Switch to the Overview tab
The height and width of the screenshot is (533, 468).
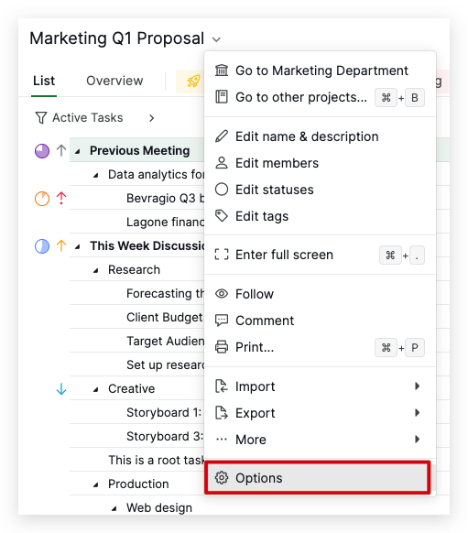pyautogui.click(x=114, y=81)
